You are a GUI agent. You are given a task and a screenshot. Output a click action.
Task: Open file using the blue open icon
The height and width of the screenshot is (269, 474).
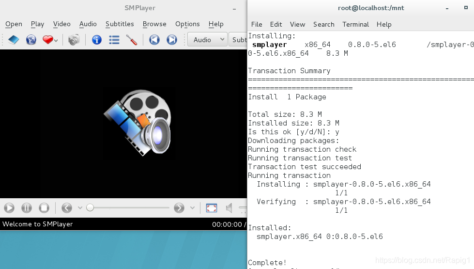coord(13,40)
